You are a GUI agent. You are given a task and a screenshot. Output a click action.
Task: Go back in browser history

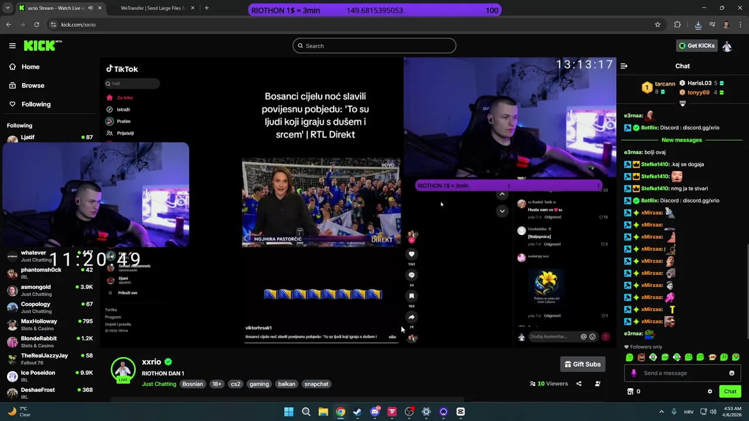click(8, 25)
